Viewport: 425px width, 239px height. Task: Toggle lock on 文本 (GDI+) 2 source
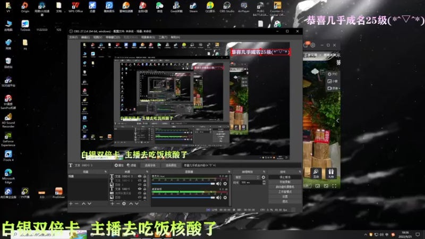[x=144, y=181]
